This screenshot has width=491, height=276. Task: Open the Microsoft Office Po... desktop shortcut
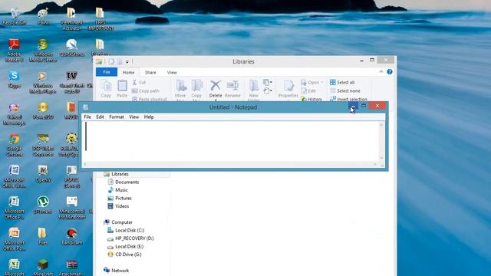pyautogui.click(x=14, y=238)
